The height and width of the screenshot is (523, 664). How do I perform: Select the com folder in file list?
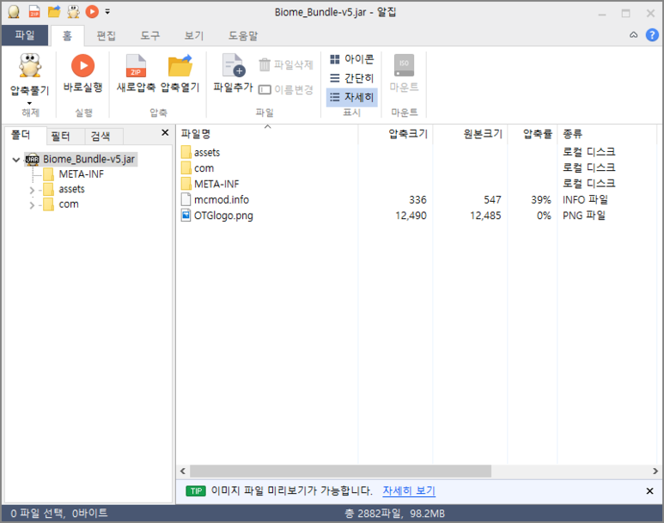pos(204,168)
